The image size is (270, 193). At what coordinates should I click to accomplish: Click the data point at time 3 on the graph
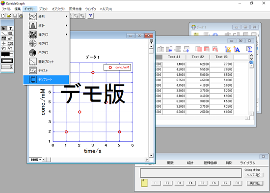(x=93, y=72)
